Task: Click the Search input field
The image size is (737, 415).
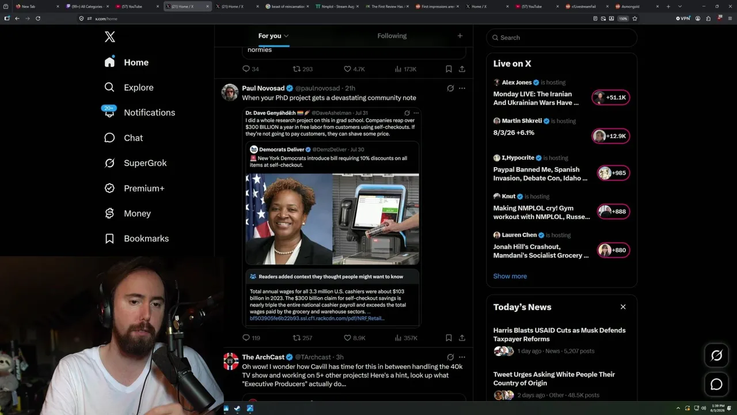Action: (561, 37)
